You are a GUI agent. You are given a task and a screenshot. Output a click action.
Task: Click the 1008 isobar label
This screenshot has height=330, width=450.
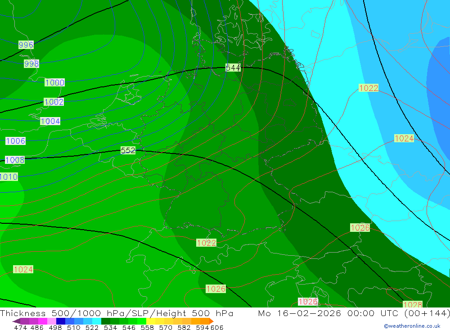pos(15,160)
